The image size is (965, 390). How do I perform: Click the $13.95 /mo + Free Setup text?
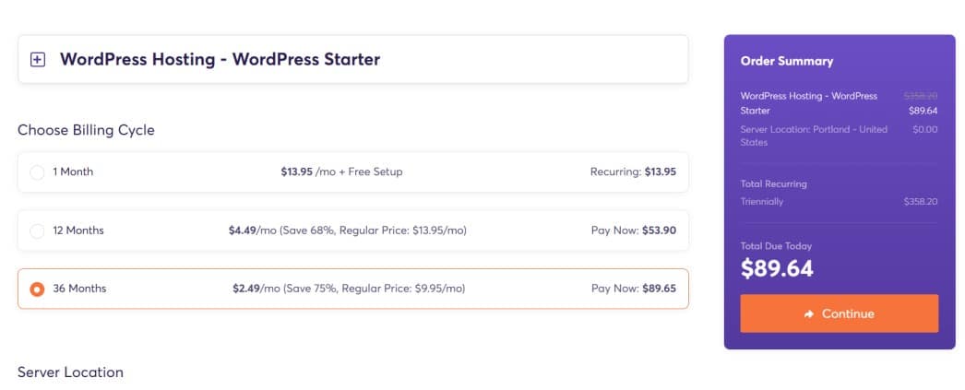(341, 172)
